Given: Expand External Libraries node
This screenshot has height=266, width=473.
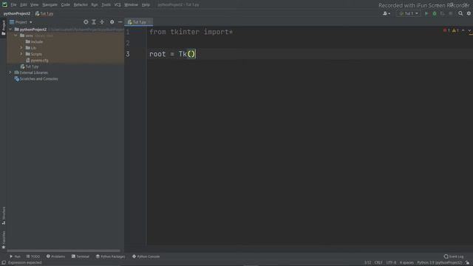Looking at the screenshot, I should (10, 72).
